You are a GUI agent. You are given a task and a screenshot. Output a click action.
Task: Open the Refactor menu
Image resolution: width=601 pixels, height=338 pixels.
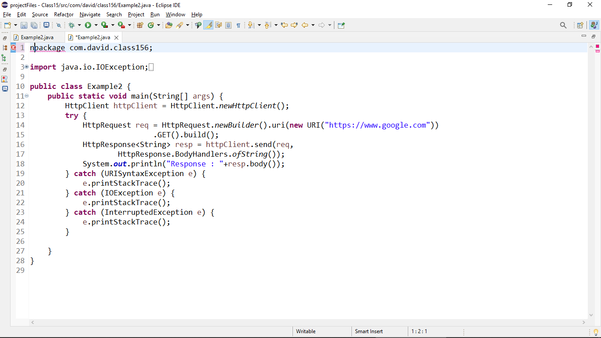tap(63, 14)
